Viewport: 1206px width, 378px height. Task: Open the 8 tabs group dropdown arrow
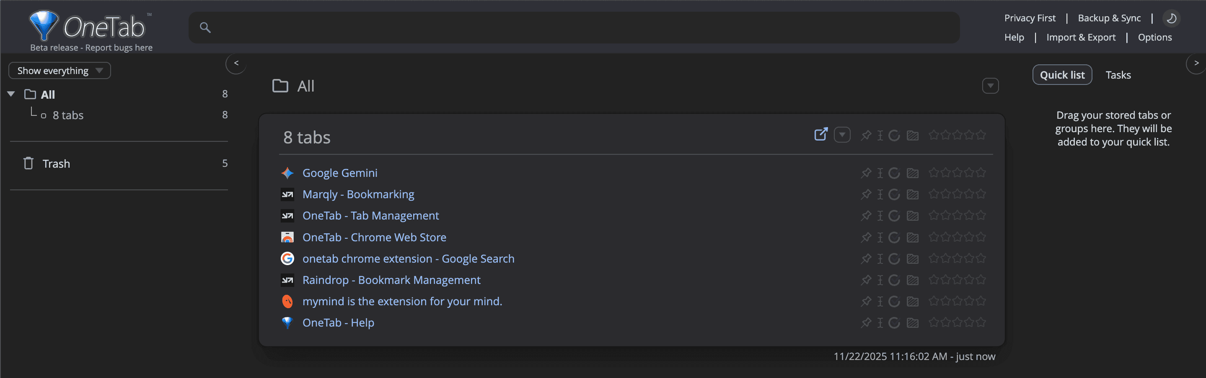coord(842,135)
